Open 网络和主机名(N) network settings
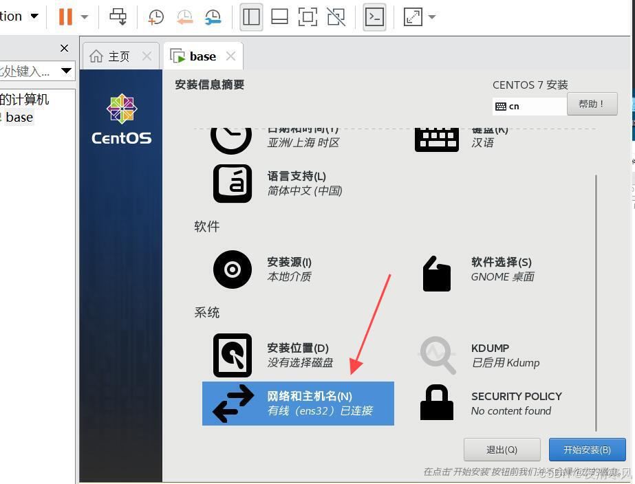 click(x=298, y=404)
